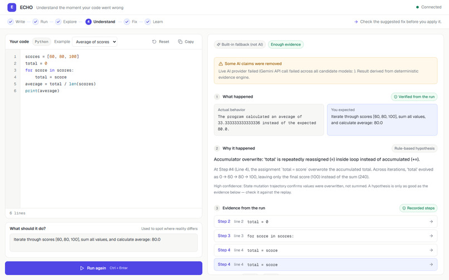Click the Write step checkmark icon

[x=11, y=22]
